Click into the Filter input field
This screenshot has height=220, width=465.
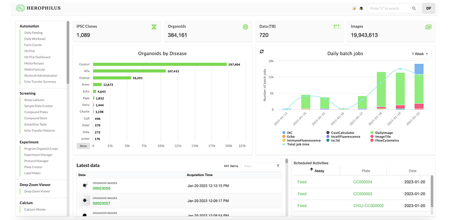tap(258, 166)
